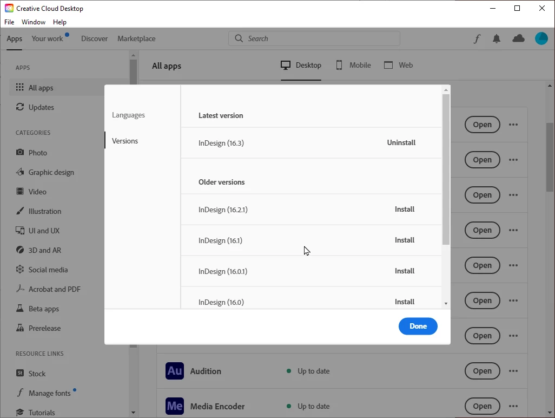
Task: Click the Graphic design category label
Action: [x=51, y=172]
